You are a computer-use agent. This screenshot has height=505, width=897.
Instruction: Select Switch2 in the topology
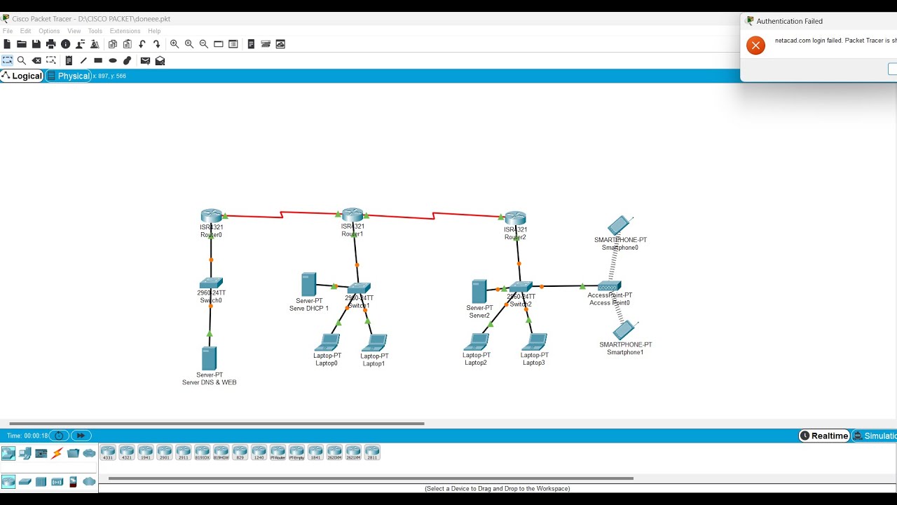pyautogui.click(x=521, y=286)
